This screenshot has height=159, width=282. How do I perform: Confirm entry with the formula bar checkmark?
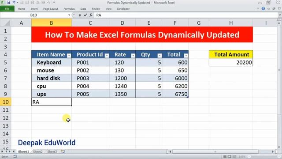pos(85,15)
